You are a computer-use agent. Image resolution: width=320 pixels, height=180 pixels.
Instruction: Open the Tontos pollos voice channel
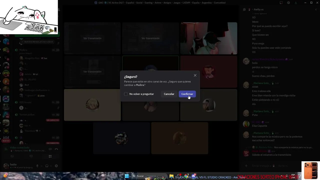click(x=37, y=115)
